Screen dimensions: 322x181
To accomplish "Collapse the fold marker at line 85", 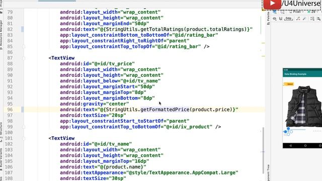I will (x=24, y=47).
